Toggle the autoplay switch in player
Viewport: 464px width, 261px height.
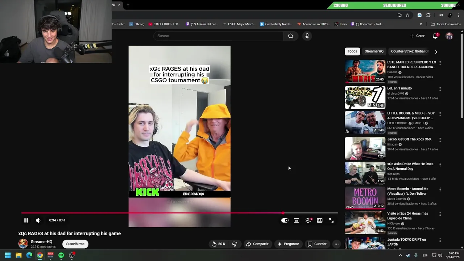tap(285, 220)
